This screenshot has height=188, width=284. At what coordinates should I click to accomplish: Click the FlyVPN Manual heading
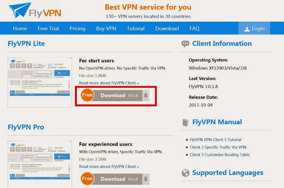pyautogui.click(x=217, y=122)
